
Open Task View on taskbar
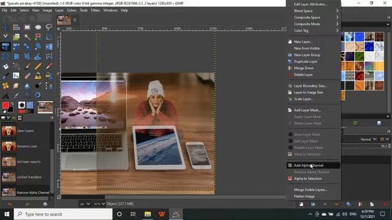click(133, 214)
